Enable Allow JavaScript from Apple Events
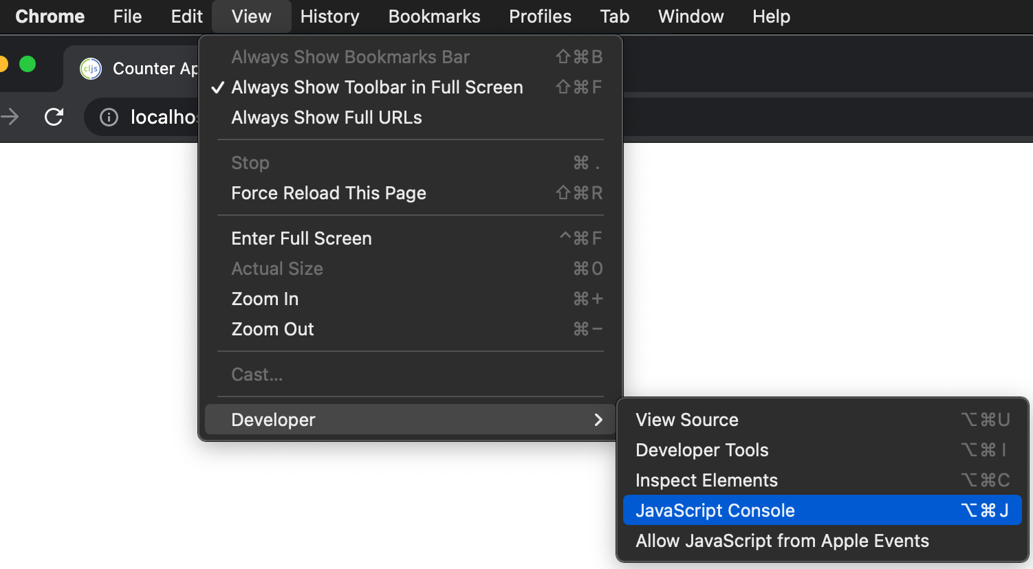This screenshot has height=569, width=1033. (782, 541)
